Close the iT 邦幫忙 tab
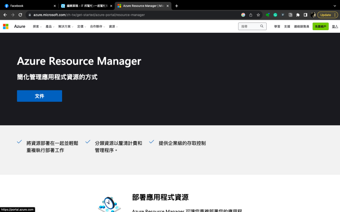The width and height of the screenshot is (340, 212). tap(111, 6)
